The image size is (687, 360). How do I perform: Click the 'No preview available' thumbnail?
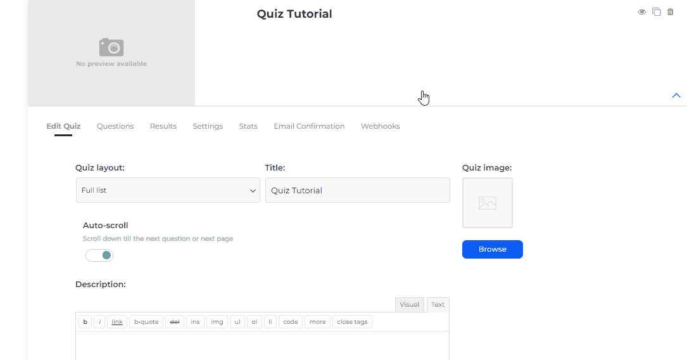[x=111, y=53]
